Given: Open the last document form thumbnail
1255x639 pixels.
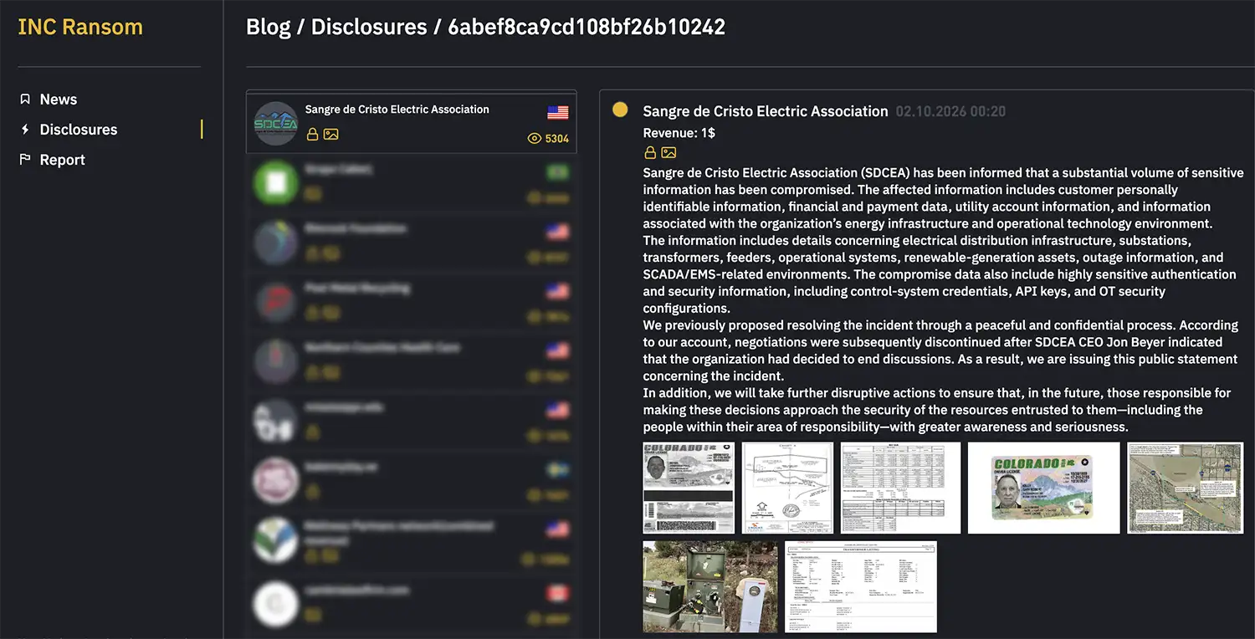Looking at the screenshot, I should [x=861, y=586].
